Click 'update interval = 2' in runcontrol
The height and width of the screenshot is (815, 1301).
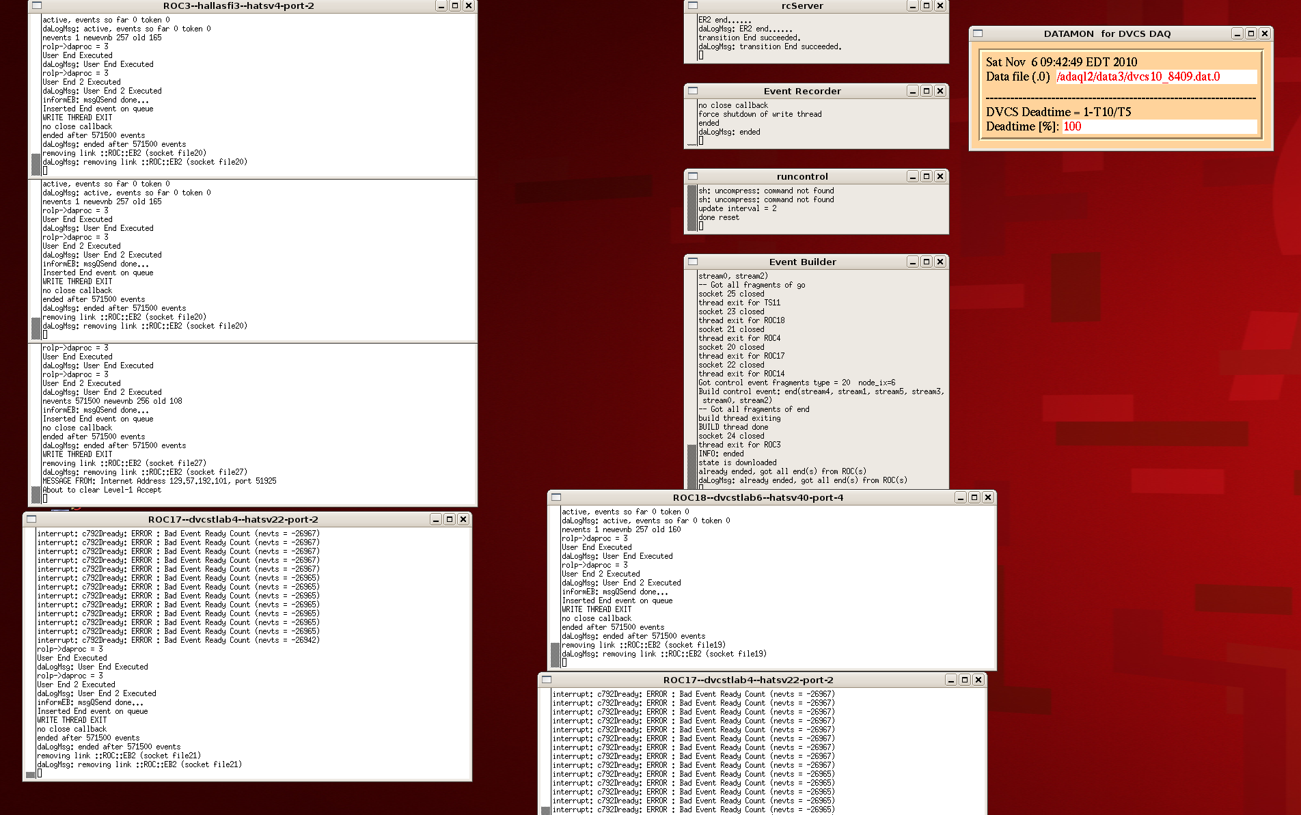click(x=737, y=208)
